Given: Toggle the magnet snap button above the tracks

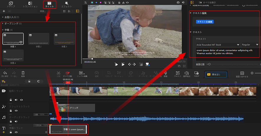Looking at the screenshot, I should pos(38,81).
